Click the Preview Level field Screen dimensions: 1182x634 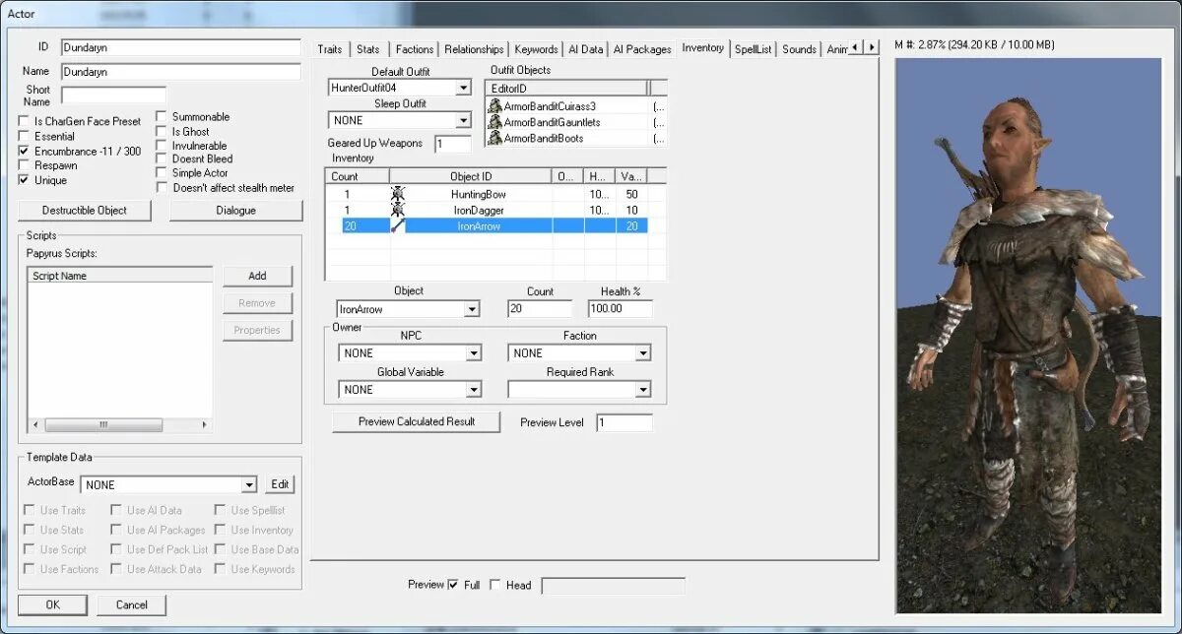click(624, 423)
